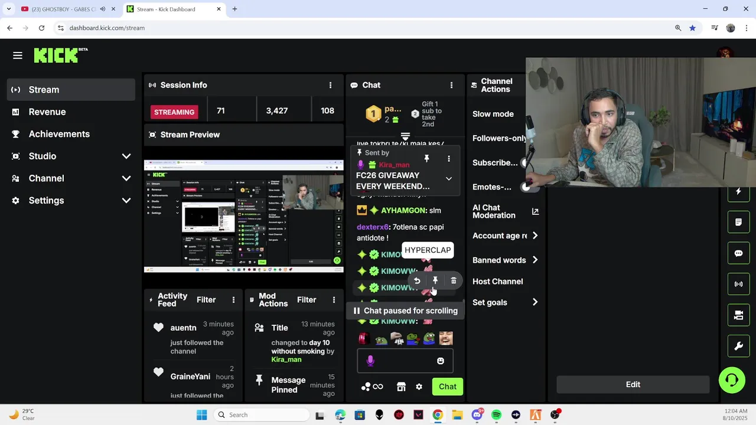The image size is (756, 425).
Task: Click the chat bubble sidebar icon
Action: pos(738,253)
